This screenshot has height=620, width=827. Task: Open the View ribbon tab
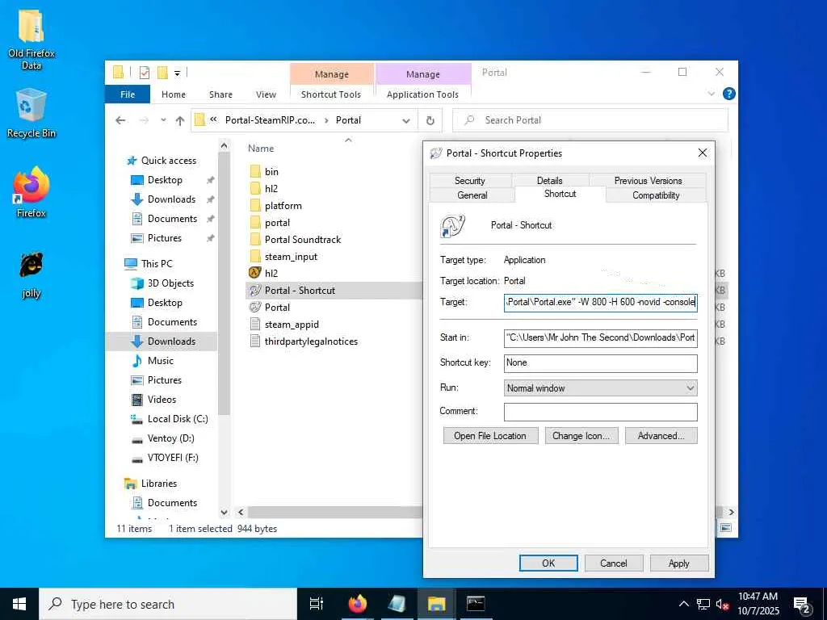[266, 94]
